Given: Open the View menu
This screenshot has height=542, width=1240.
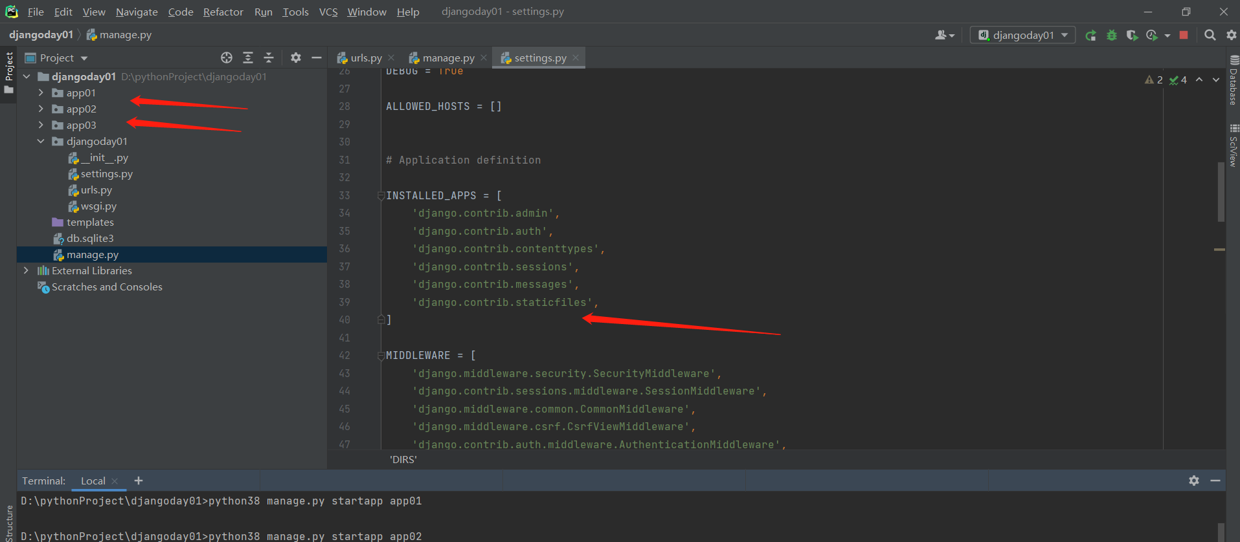Looking at the screenshot, I should [94, 12].
